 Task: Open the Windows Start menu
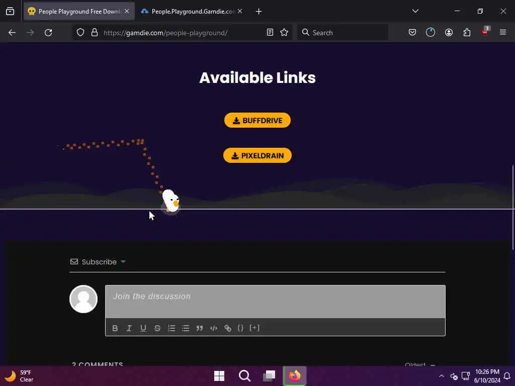219,376
